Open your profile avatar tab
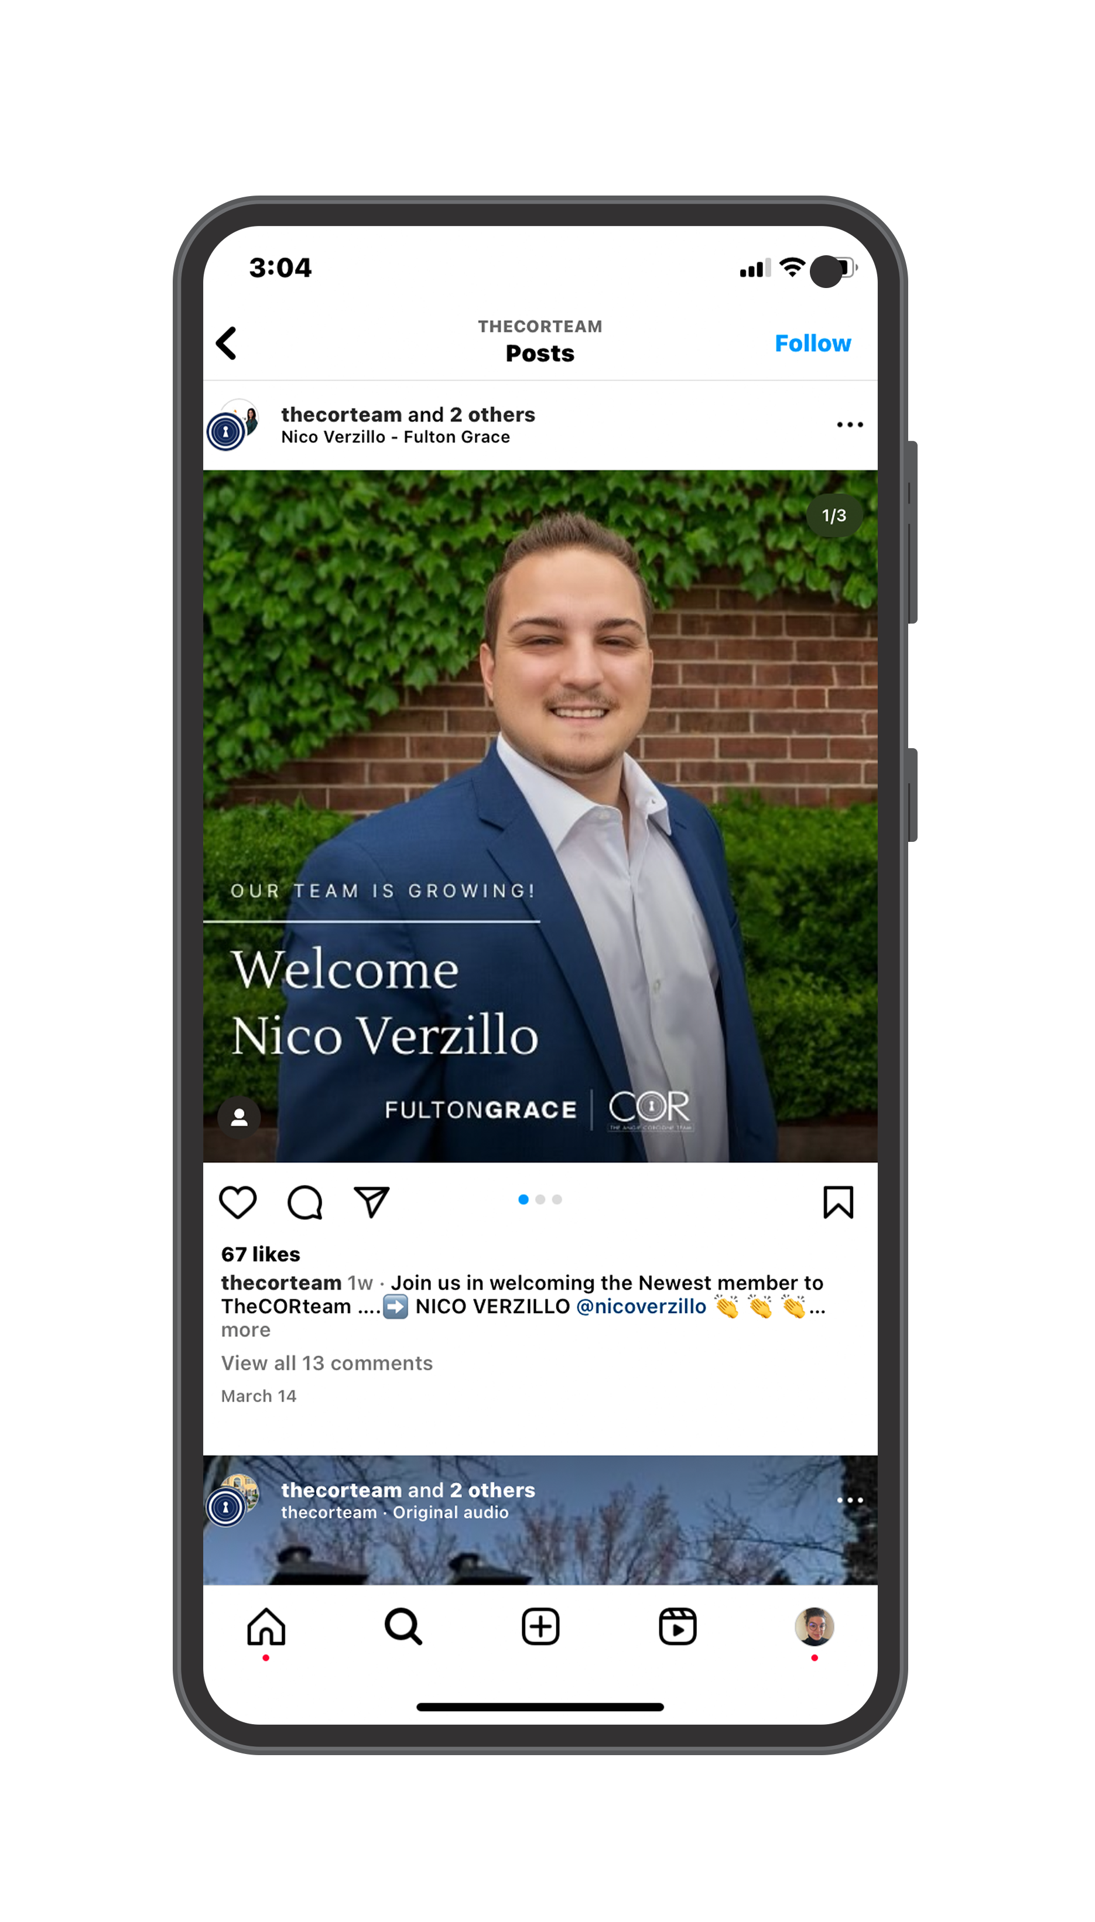 coord(814,1626)
